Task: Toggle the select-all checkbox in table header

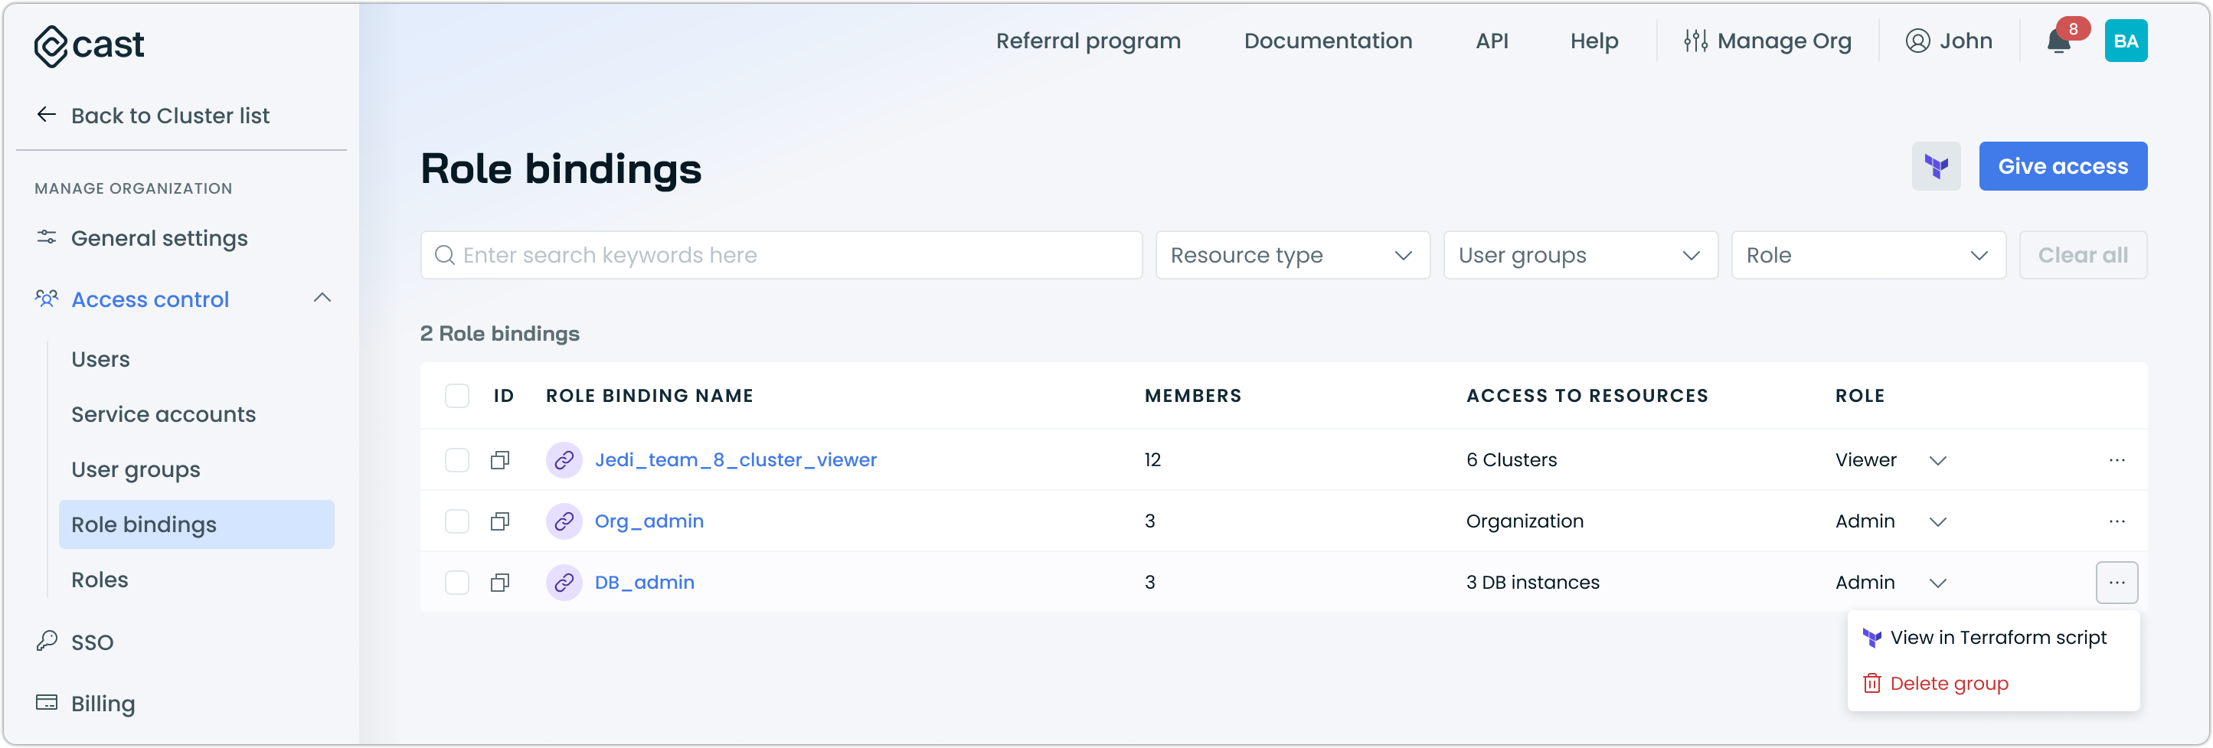Action: 457,396
